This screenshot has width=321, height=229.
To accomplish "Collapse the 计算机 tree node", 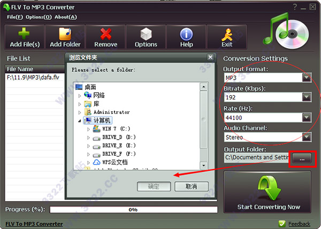I will (x=79, y=121).
